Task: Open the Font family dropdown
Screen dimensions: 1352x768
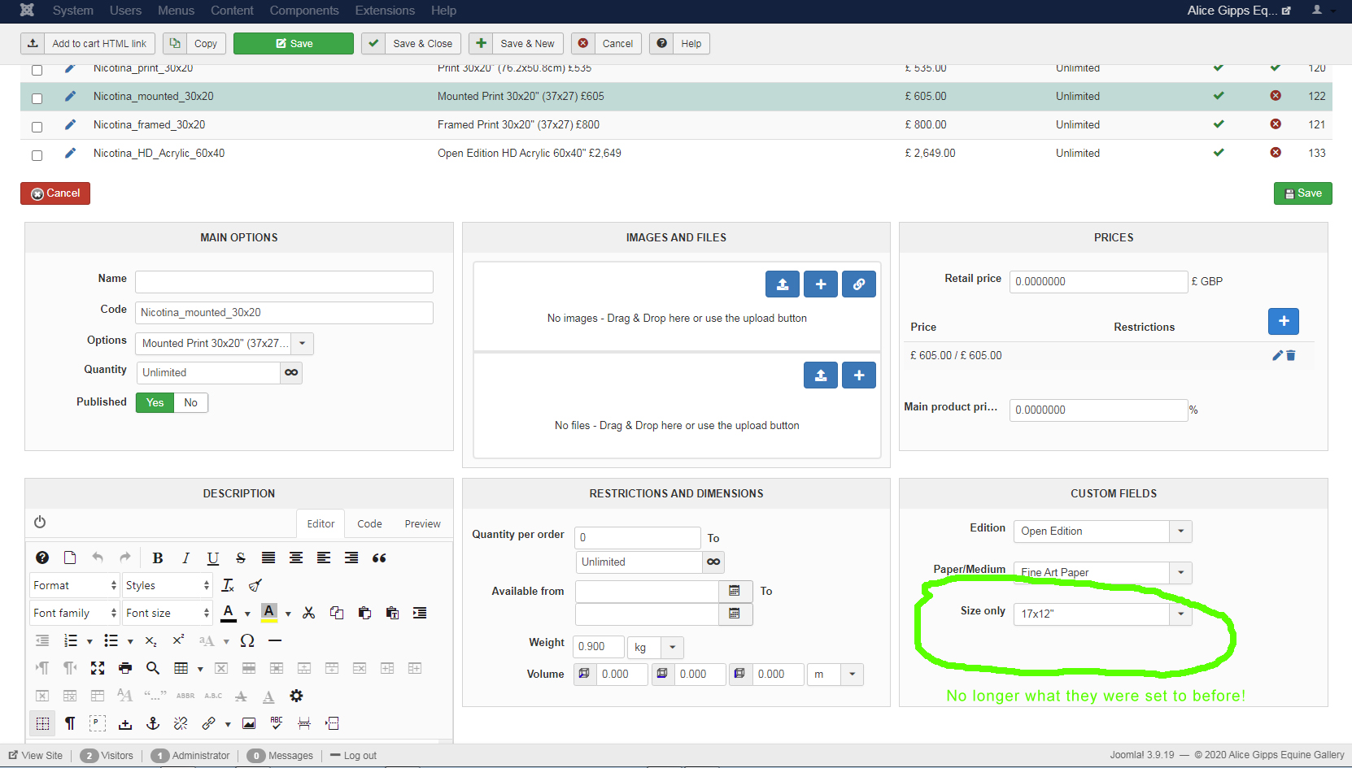Action: 75,613
